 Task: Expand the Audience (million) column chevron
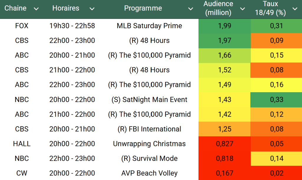[242, 9]
